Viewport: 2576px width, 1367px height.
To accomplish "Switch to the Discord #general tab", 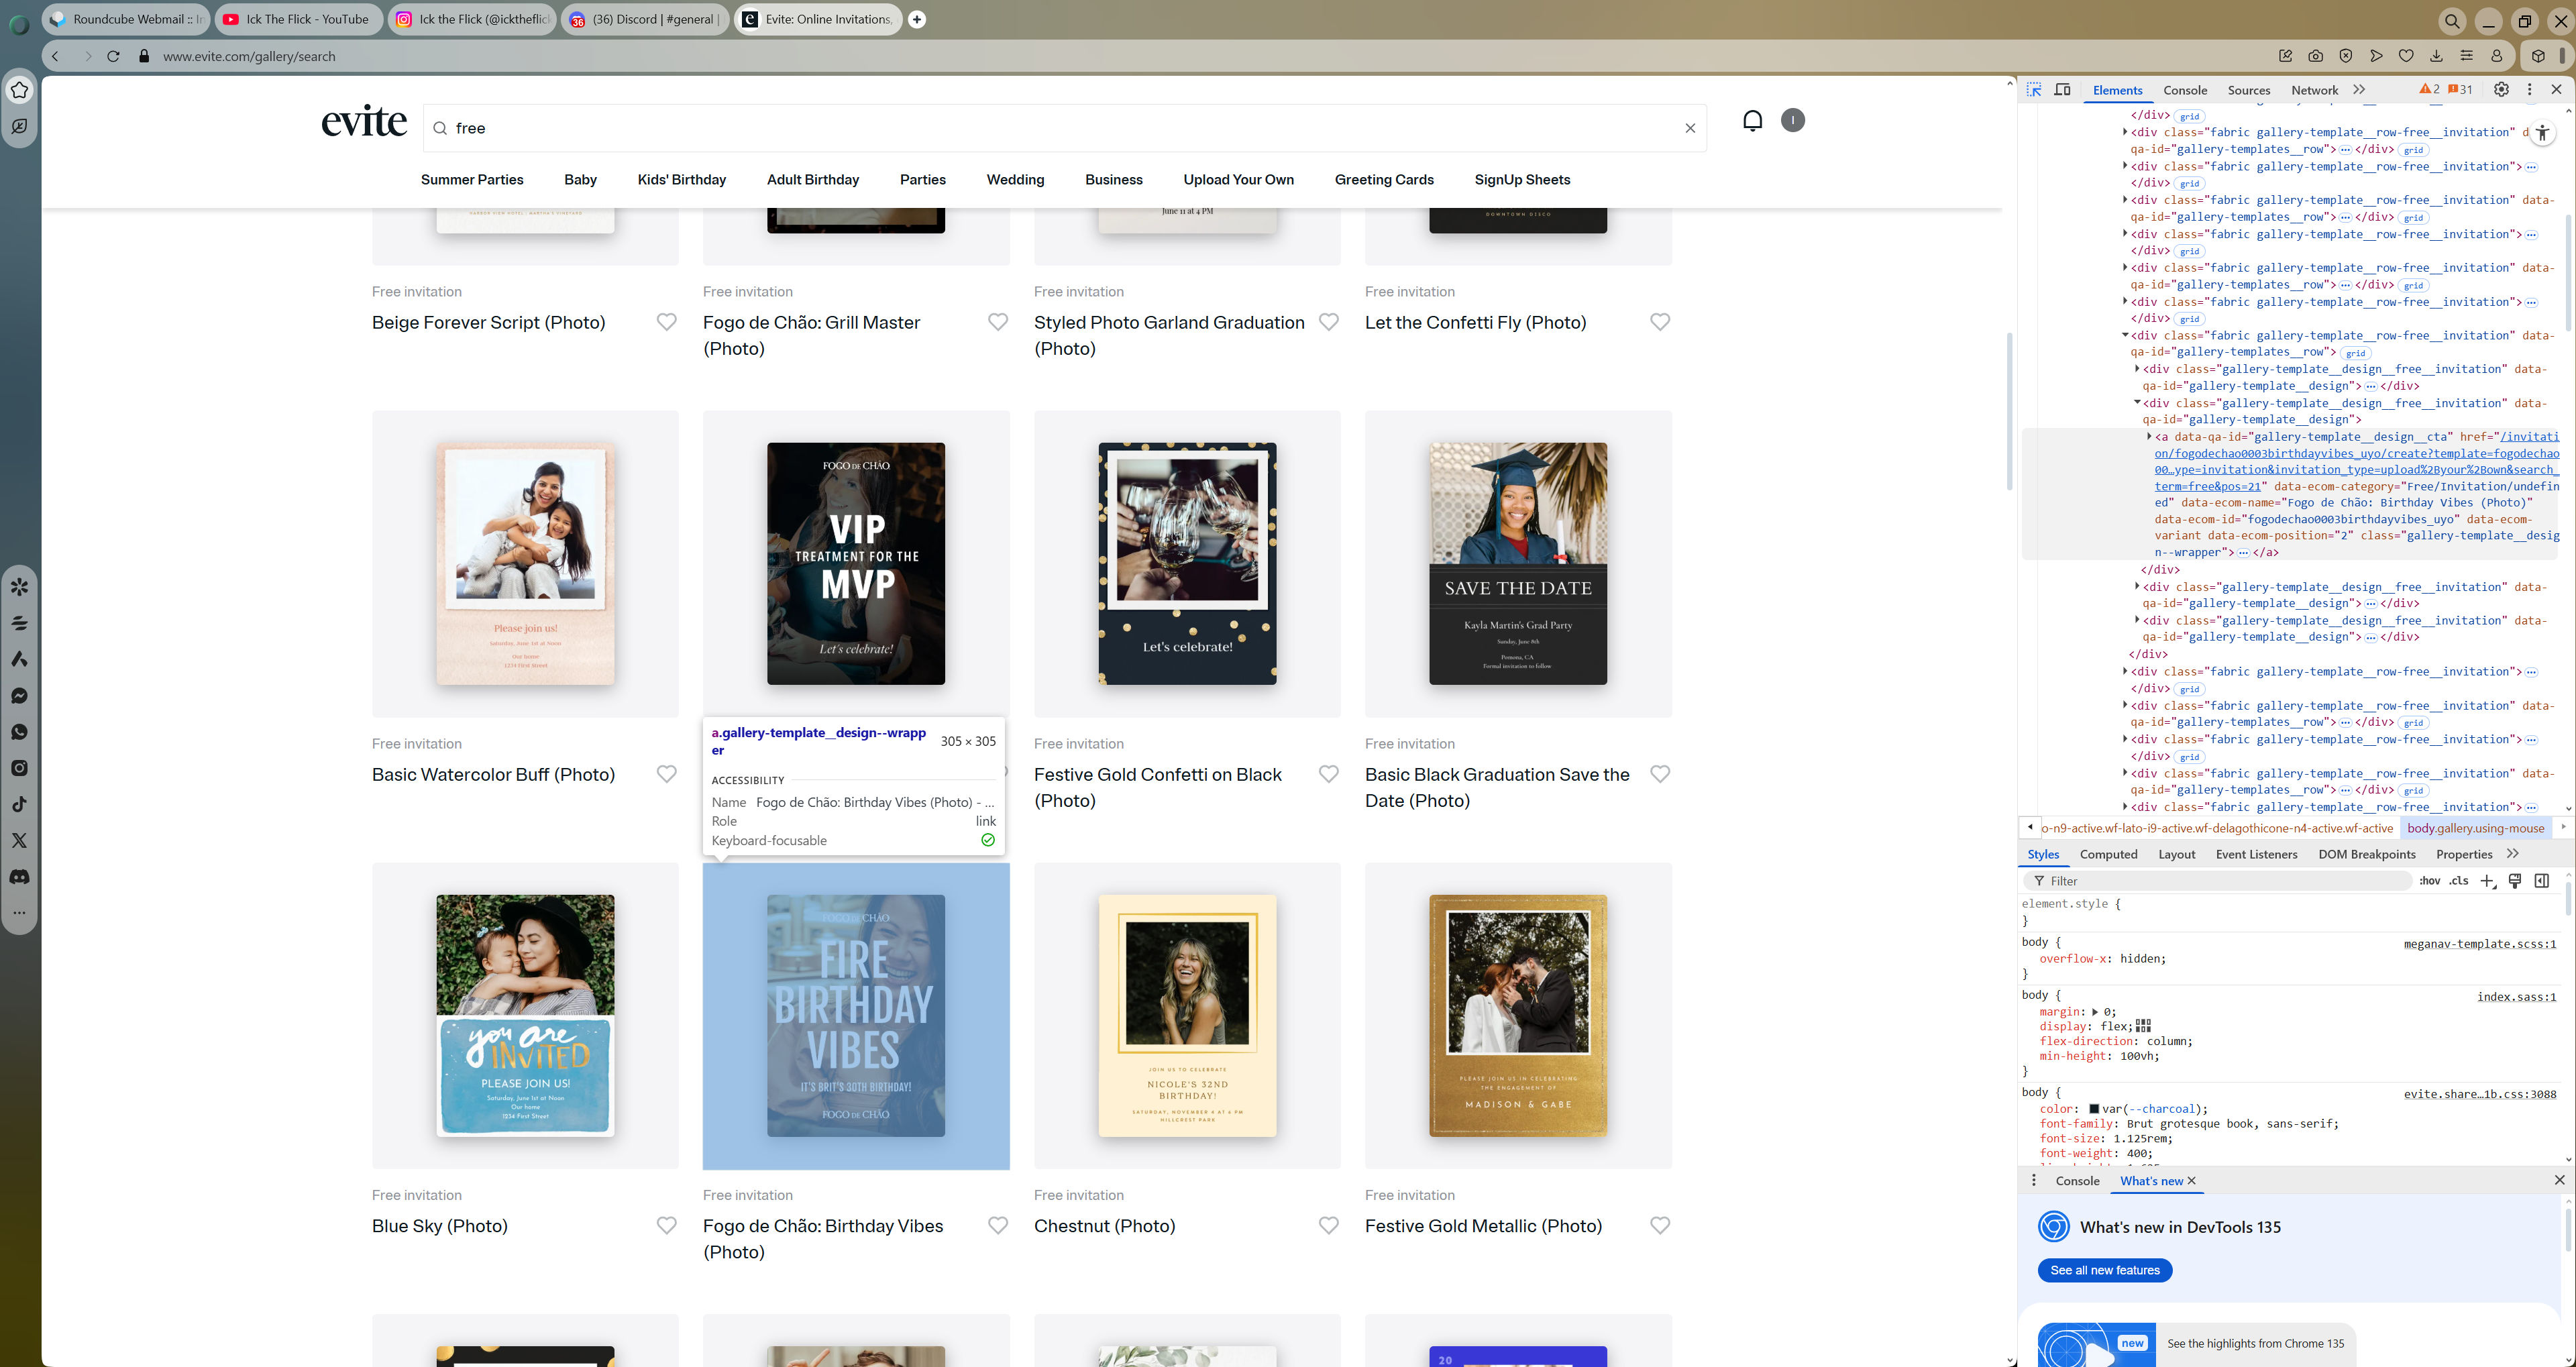I will [x=645, y=19].
